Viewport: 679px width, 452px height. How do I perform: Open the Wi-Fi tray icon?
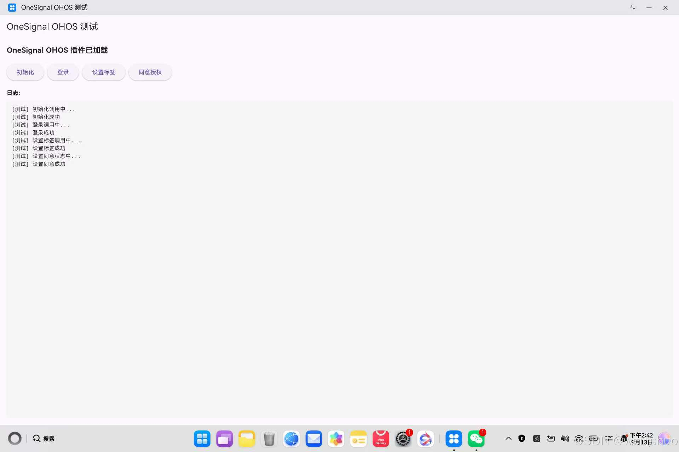click(579, 439)
